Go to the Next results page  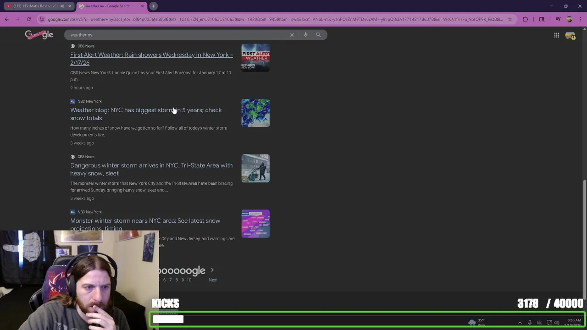(213, 280)
